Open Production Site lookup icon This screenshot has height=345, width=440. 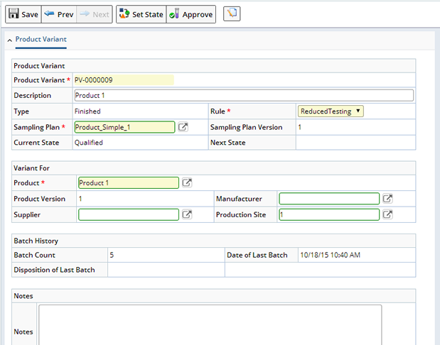pos(387,214)
